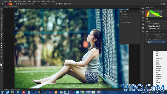Switch to the 通道 (Channels) tab
Viewport: 167px width, 94px height.
point(150,32)
